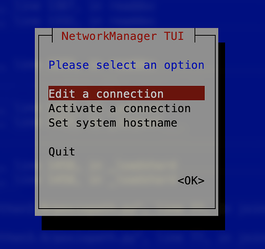
Task: Click the <OK> button
Action: pos(191,181)
